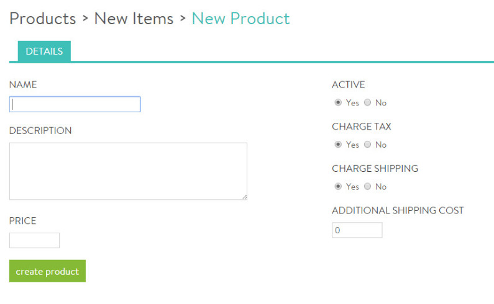Select No for Active
This screenshot has width=494, height=304.
(x=368, y=102)
